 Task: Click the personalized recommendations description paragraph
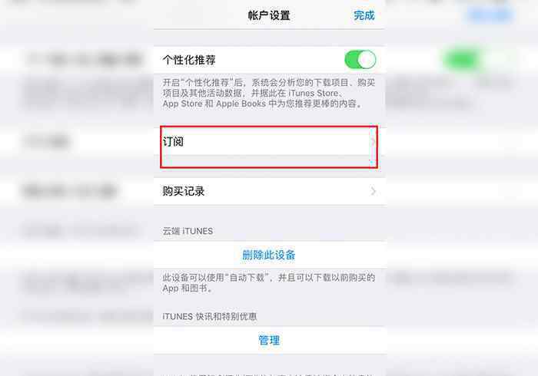coord(269,93)
